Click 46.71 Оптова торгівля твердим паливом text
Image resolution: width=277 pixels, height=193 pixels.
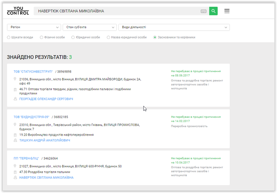pos(75,91)
